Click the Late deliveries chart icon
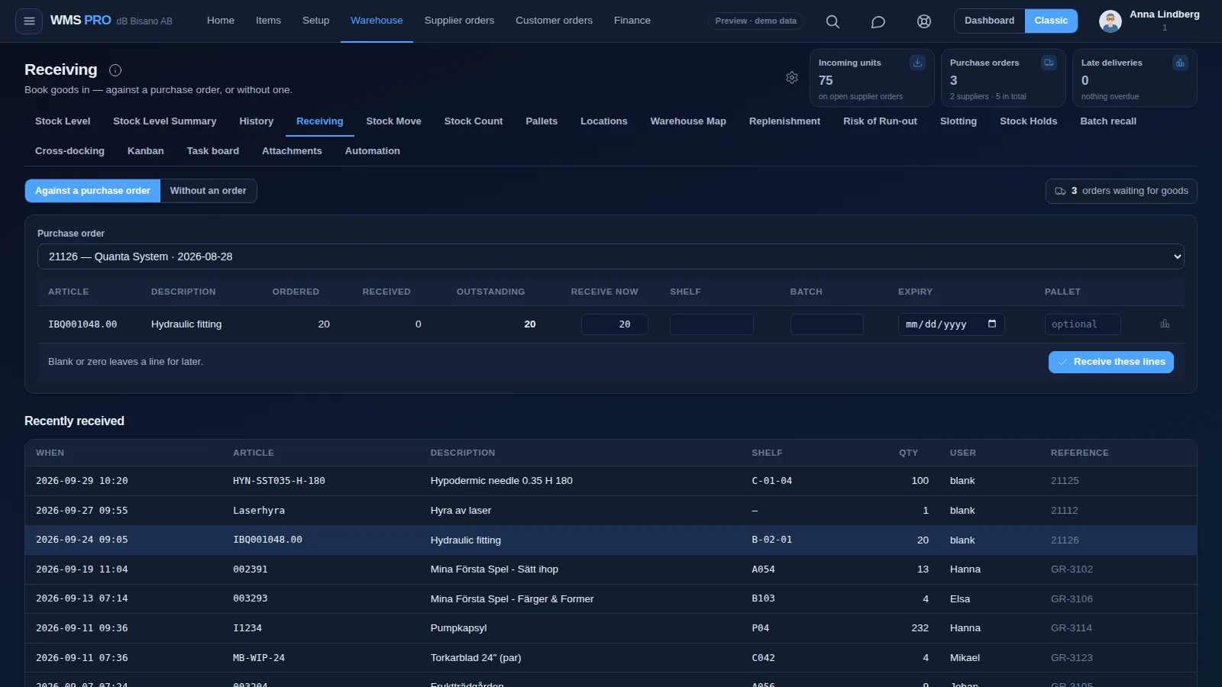The height and width of the screenshot is (687, 1222). (1180, 63)
